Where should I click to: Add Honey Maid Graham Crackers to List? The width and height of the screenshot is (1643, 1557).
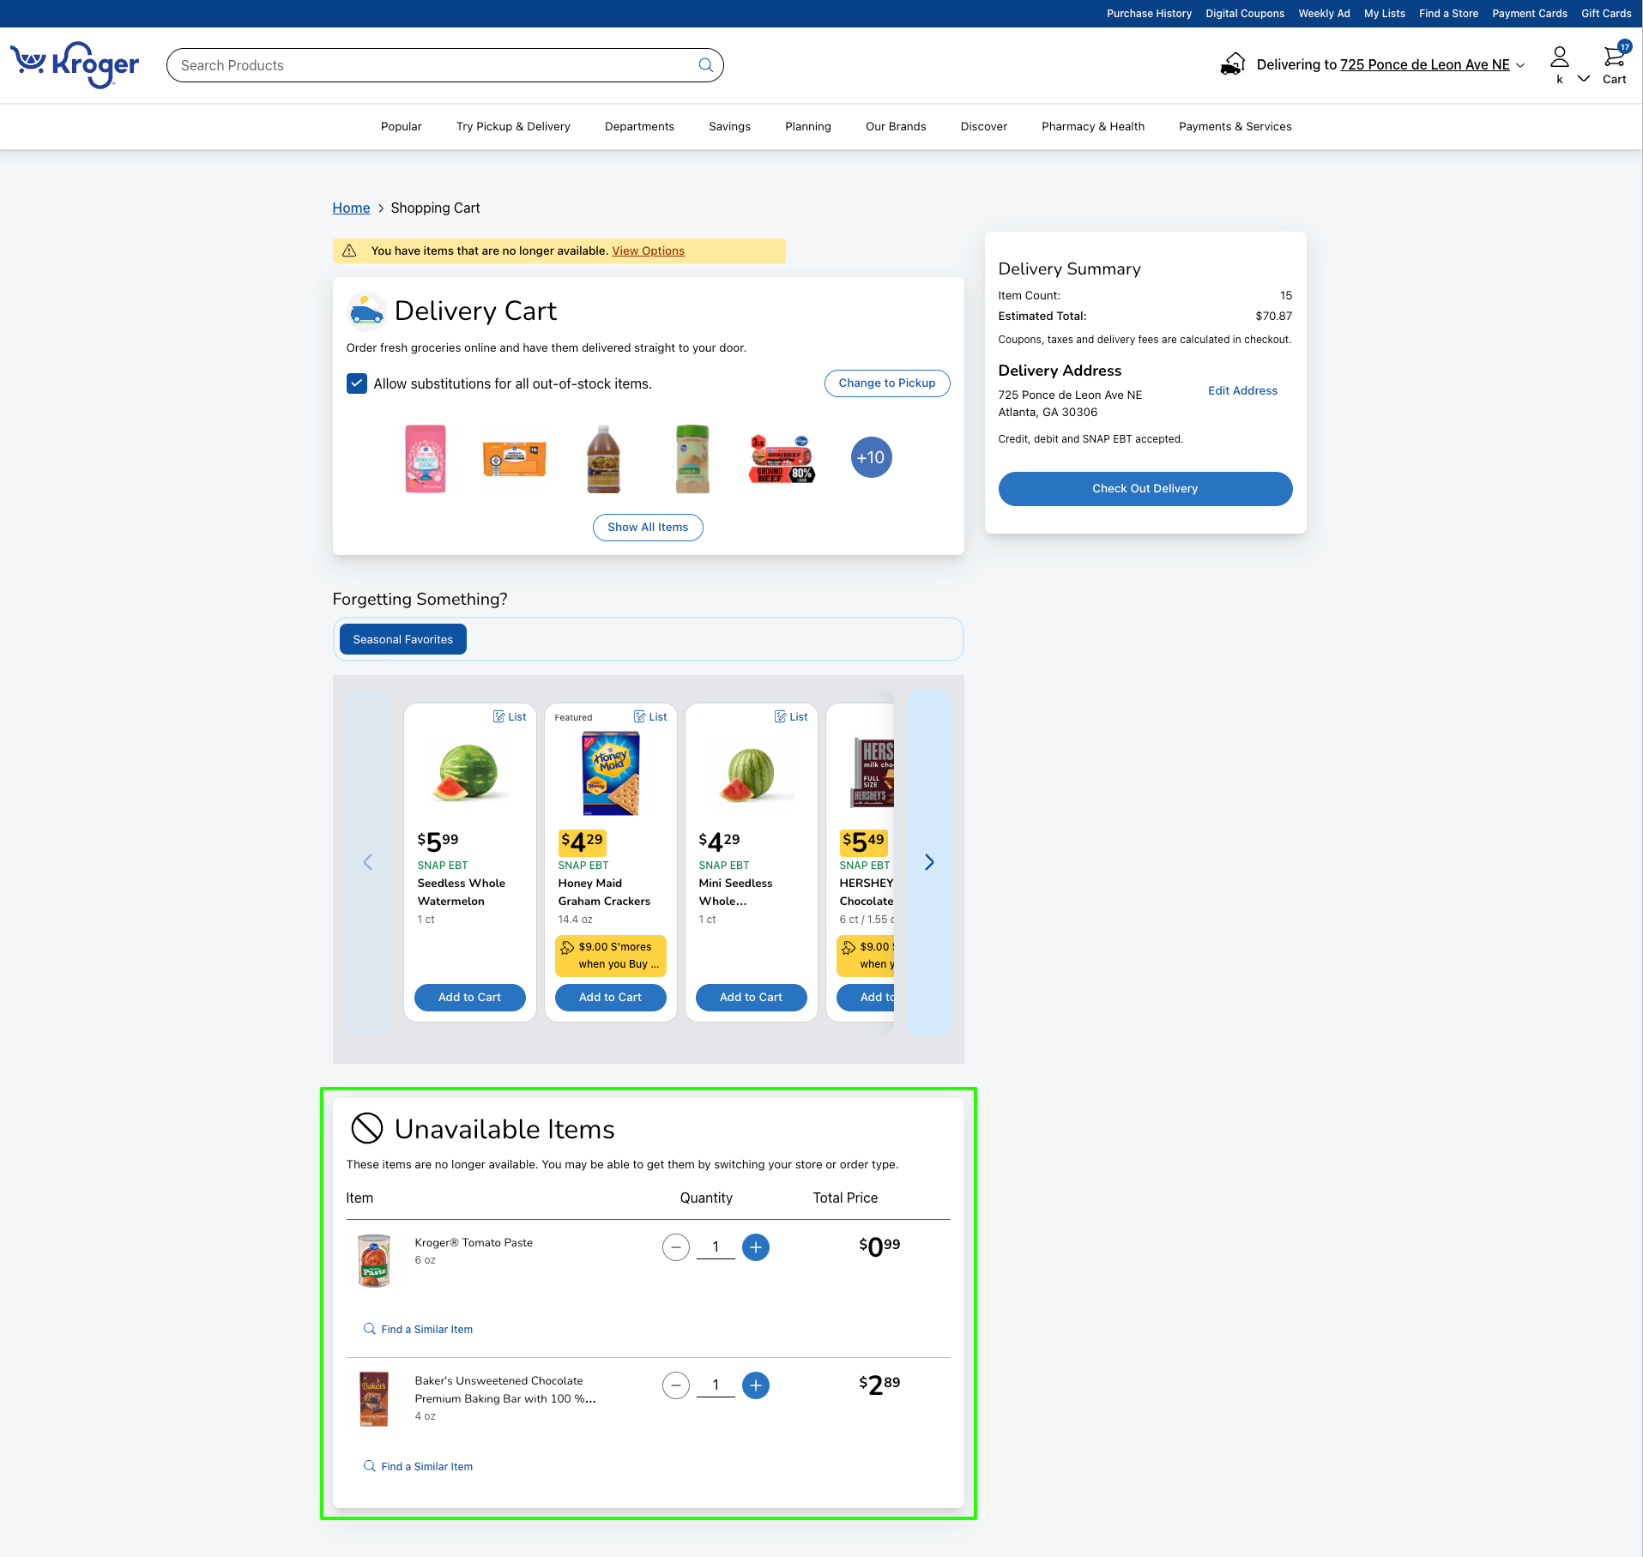click(x=650, y=717)
